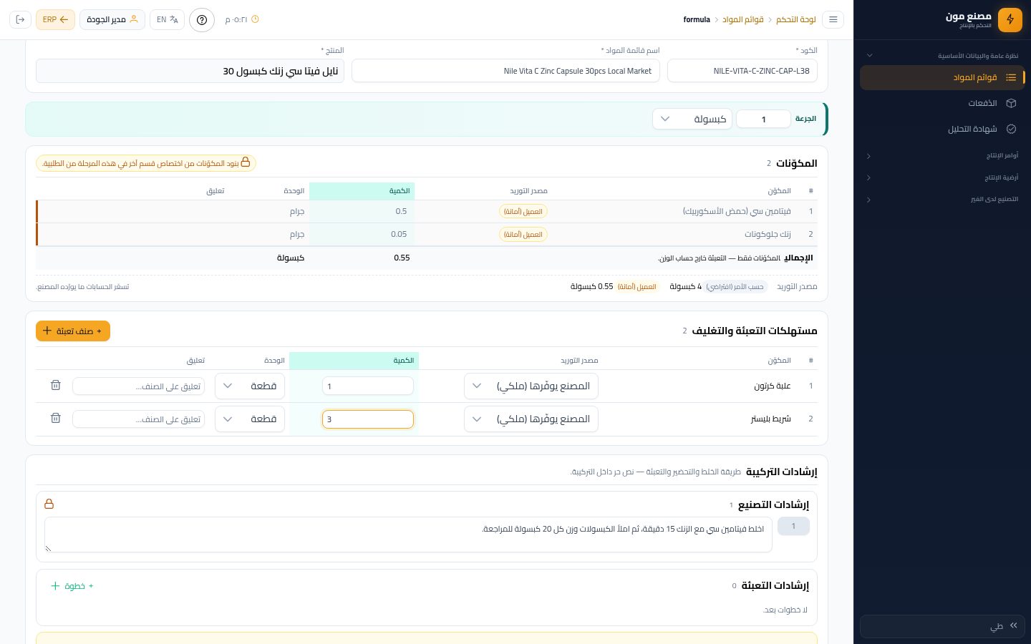Screen dimensions: 1031x644
Task: Click the logout icon in top bar
Action: tap(20, 19)
